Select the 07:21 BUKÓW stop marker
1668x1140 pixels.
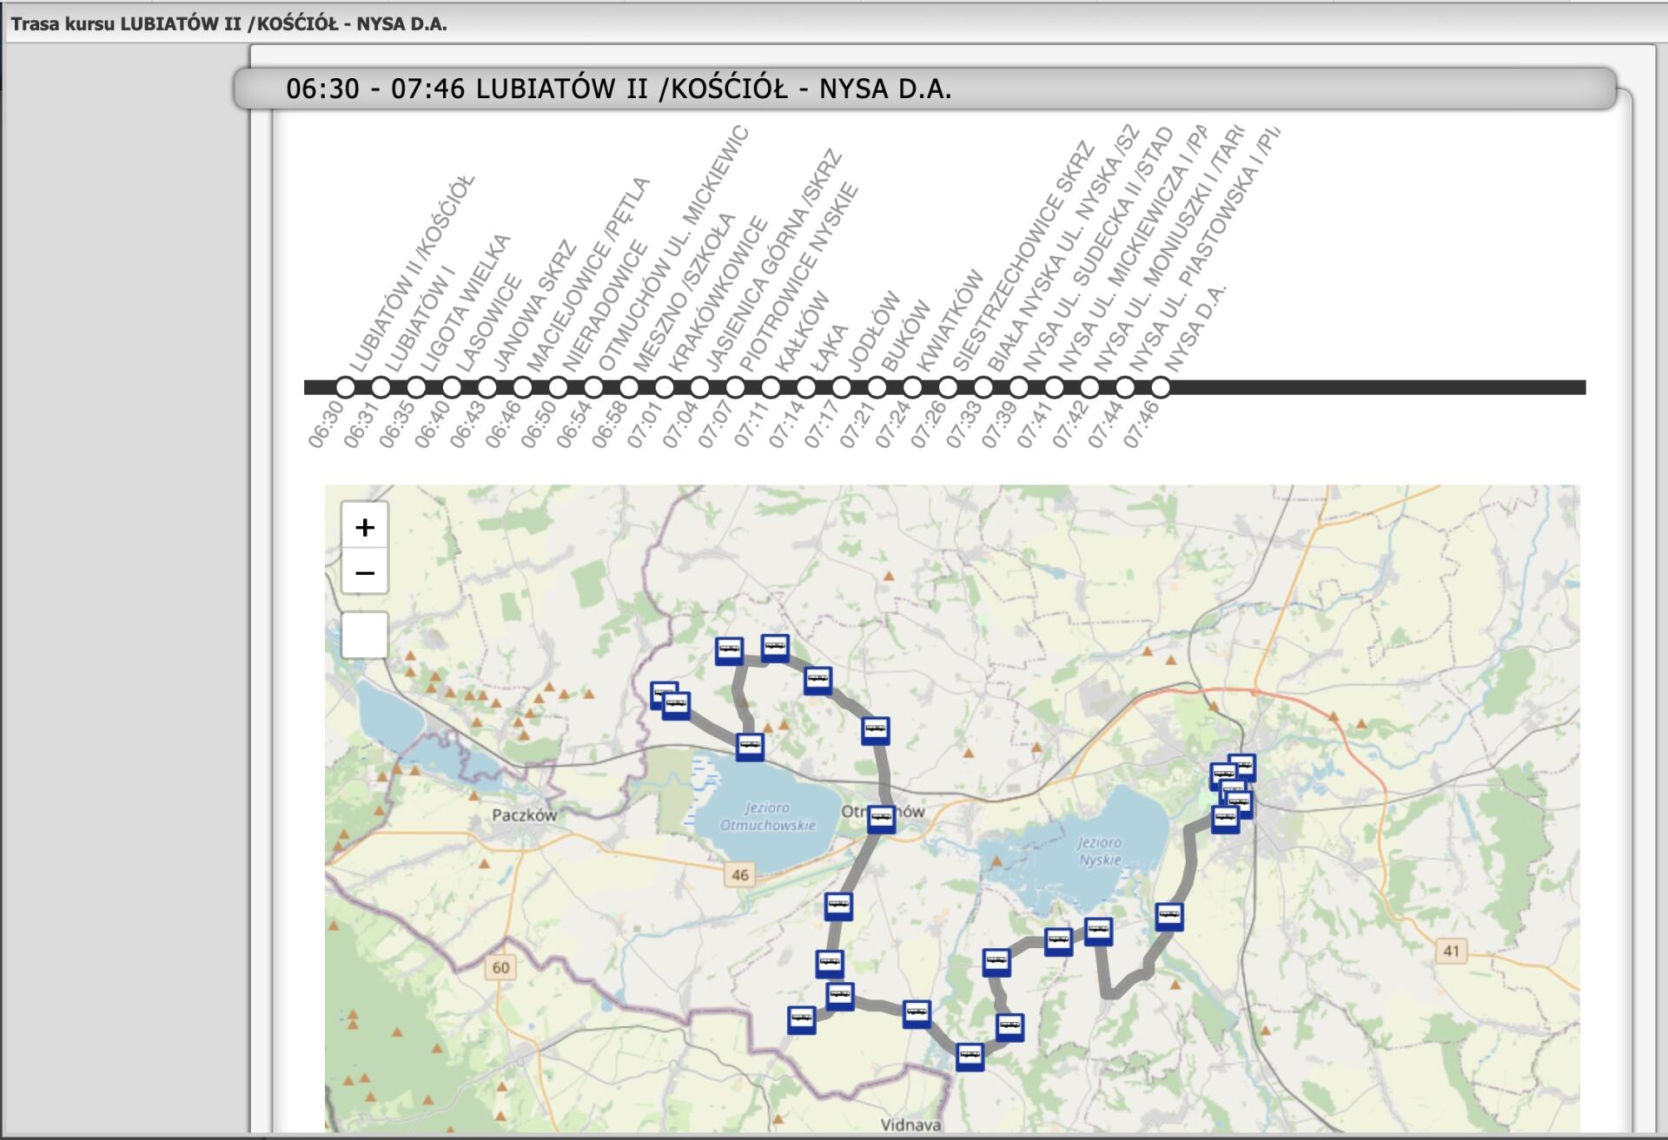877,387
